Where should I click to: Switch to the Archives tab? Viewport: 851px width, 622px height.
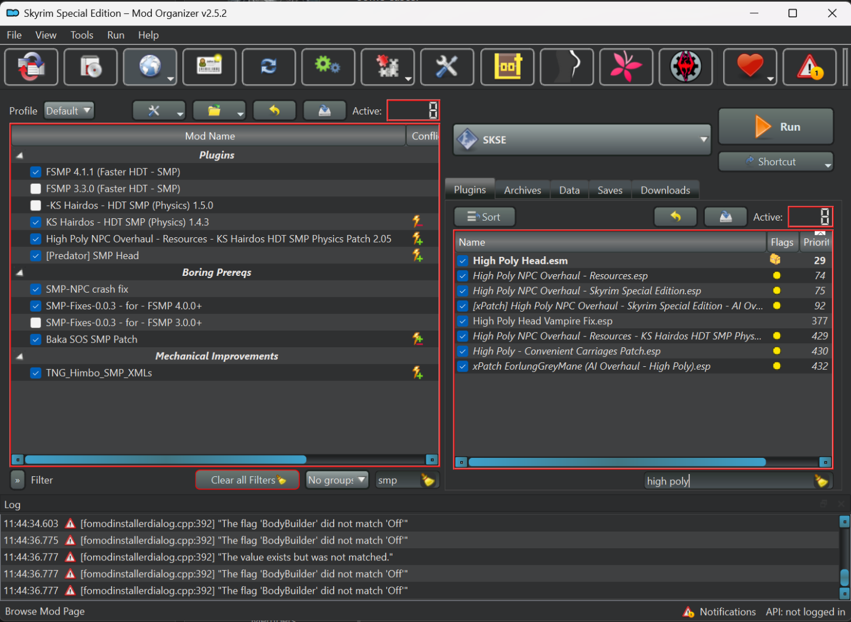coord(522,190)
